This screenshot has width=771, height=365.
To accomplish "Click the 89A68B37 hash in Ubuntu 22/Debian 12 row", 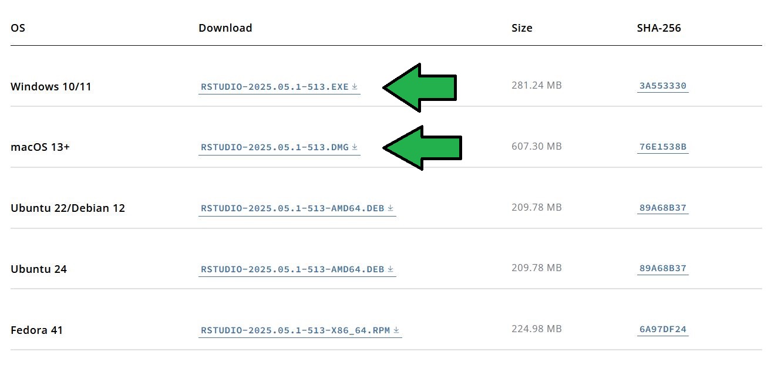I will [x=662, y=208].
